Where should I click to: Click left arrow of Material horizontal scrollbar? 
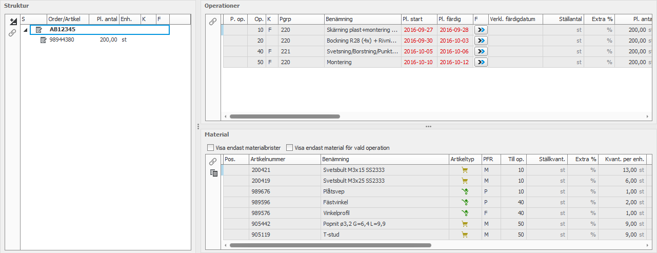[x=227, y=246]
